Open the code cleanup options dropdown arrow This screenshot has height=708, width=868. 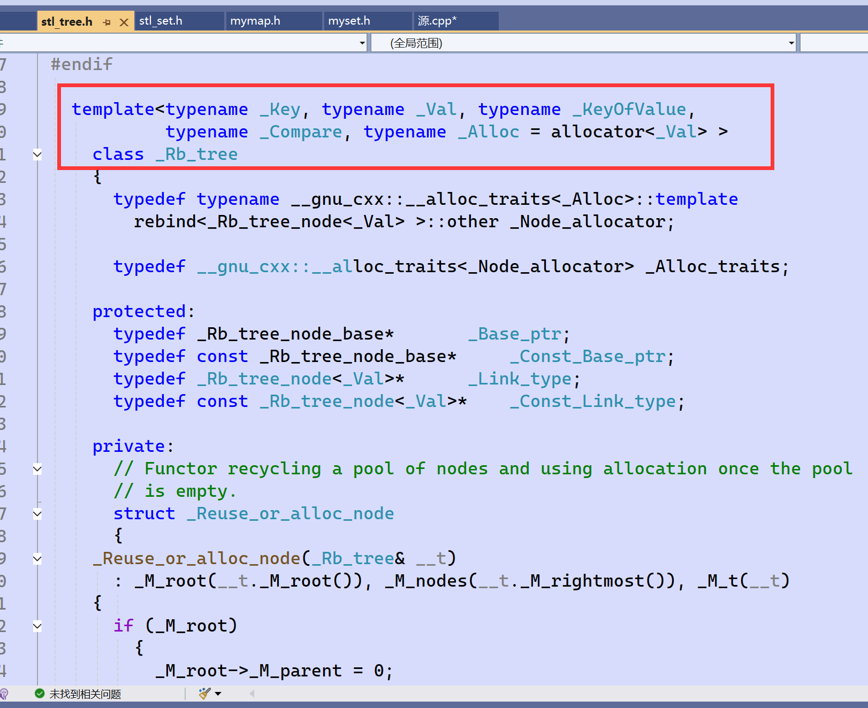(x=218, y=694)
